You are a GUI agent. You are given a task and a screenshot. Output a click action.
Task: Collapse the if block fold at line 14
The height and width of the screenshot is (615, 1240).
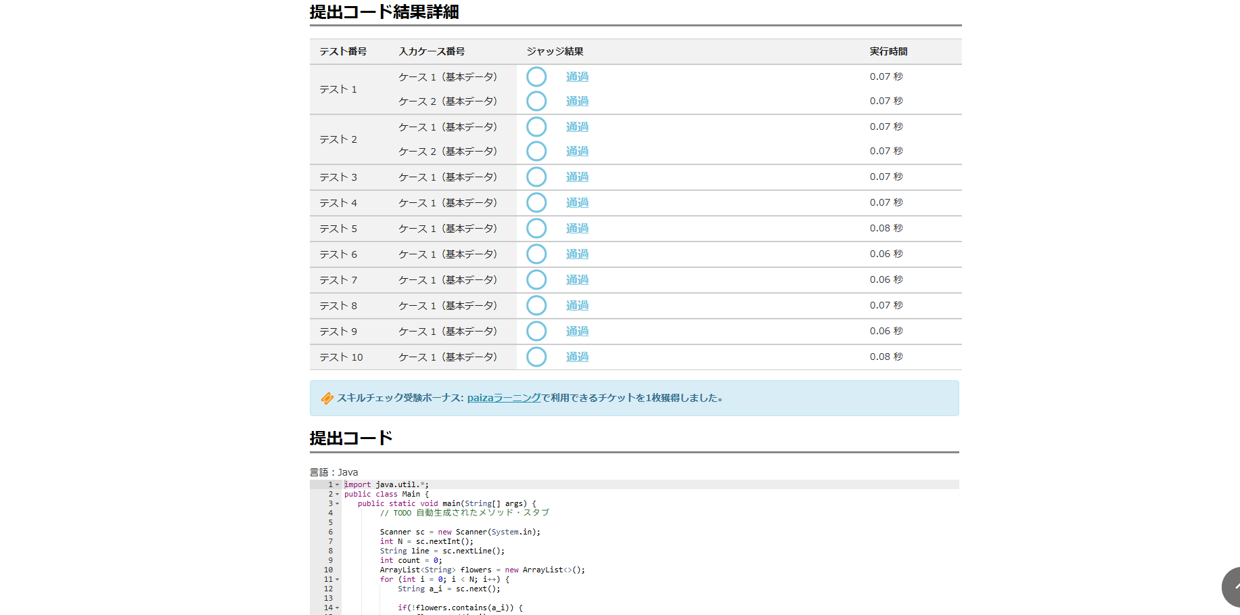tap(338, 608)
